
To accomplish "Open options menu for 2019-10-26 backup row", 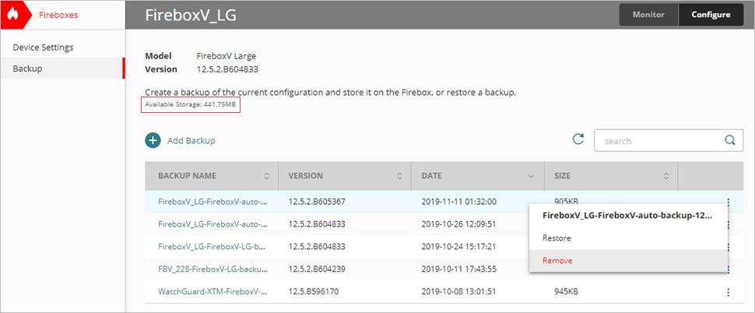I will (x=728, y=224).
